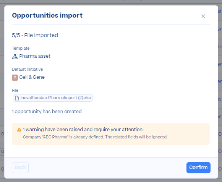Select the Cell & Gene initiative name
The height and width of the screenshot is (182, 222).
[32, 77]
